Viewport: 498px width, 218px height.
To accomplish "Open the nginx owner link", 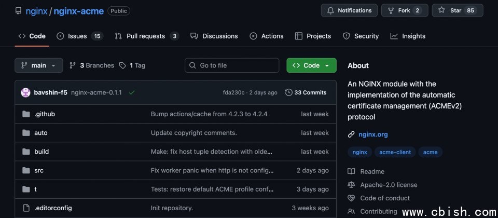I will coord(36,11).
